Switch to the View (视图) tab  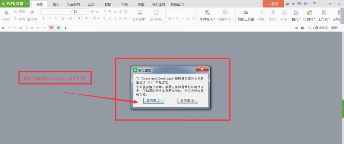(141, 4)
